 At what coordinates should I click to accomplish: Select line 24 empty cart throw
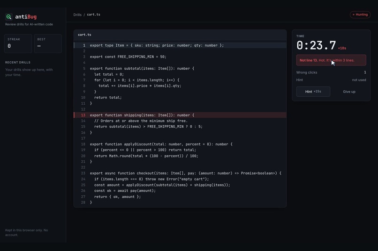point(180,179)
